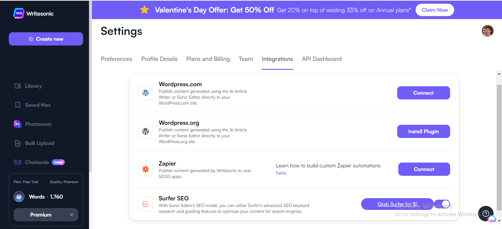
Task: Click the Wordpress.org title text
Action: coord(179,123)
